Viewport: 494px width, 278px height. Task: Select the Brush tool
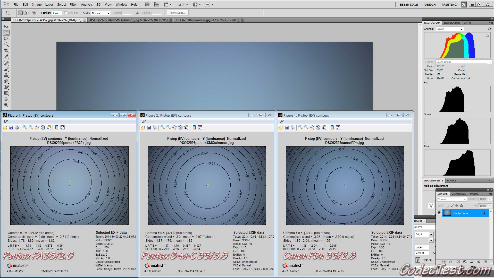tap(6, 69)
